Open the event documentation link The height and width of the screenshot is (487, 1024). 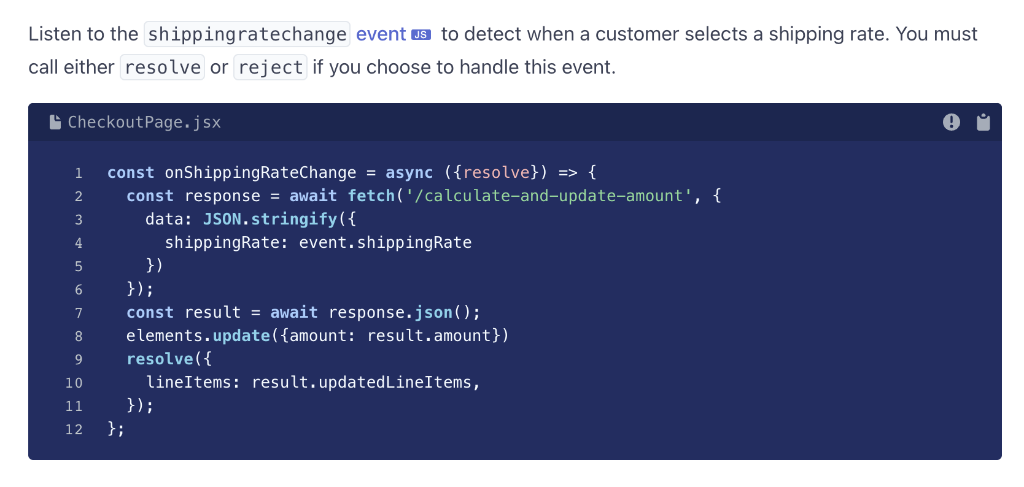point(381,34)
